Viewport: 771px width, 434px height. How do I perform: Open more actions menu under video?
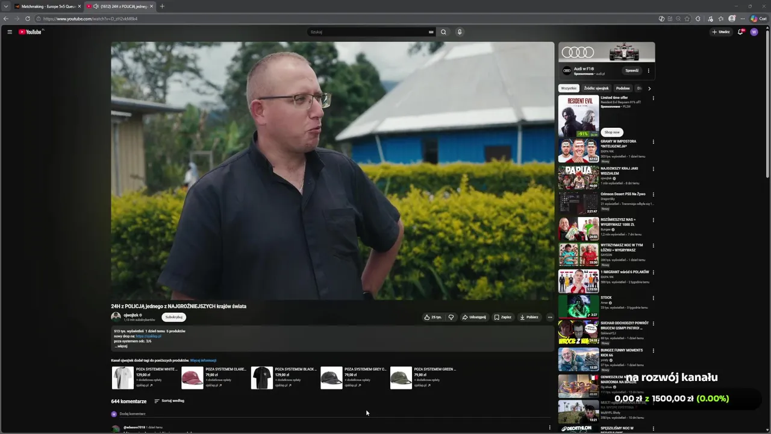tap(549, 317)
